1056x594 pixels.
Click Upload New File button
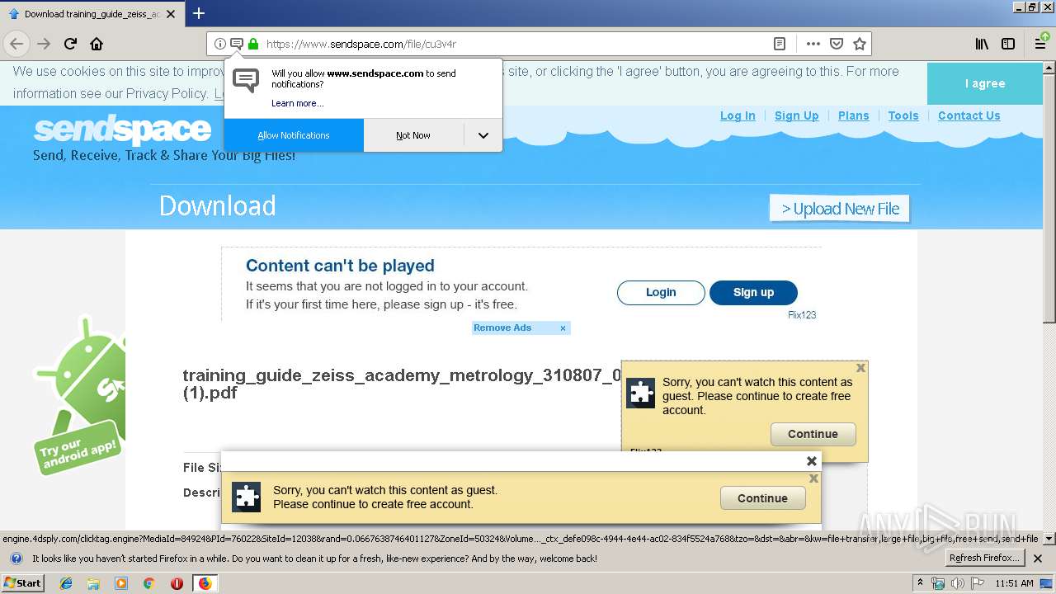pyautogui.click(x=840, y=209)
